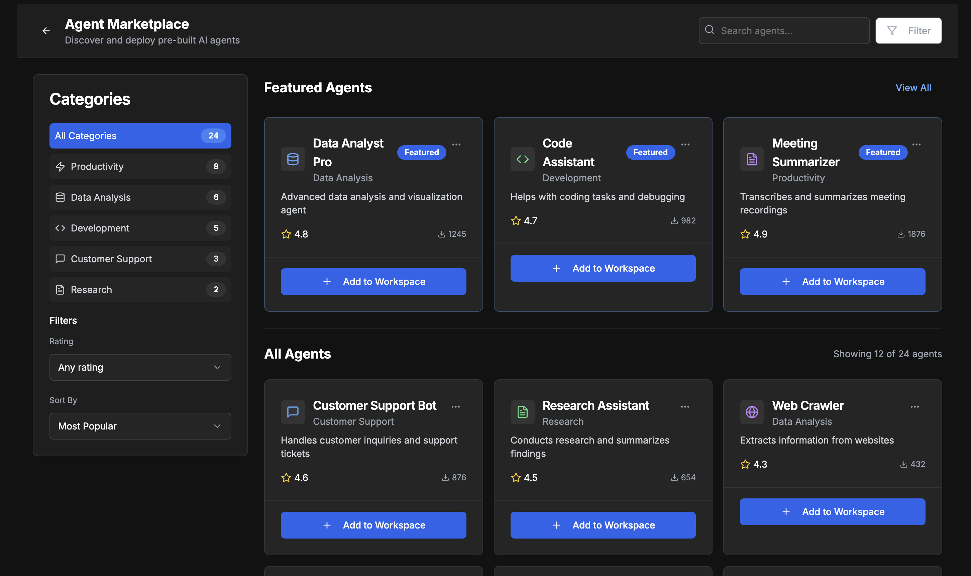The width and height of the screenshot is (971, 576).
Task: Open the Most Popular sort dropdown
Action: [x=140, y=426]
